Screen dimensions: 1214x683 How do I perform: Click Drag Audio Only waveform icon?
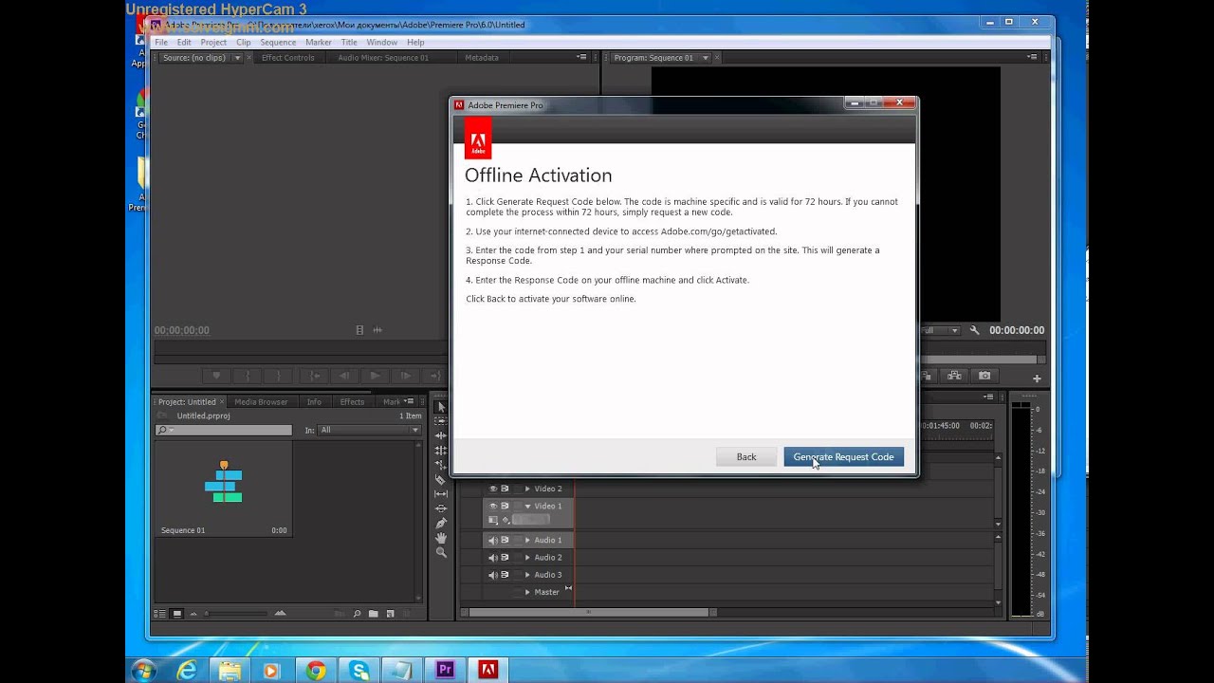377,330
